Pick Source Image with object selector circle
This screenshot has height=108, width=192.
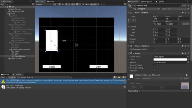click(x=188, y=57)
